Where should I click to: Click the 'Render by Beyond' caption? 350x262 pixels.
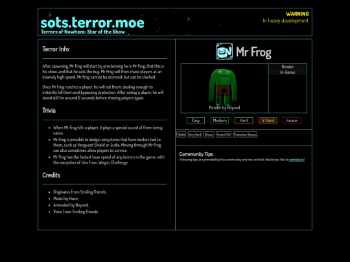(224, 107)
